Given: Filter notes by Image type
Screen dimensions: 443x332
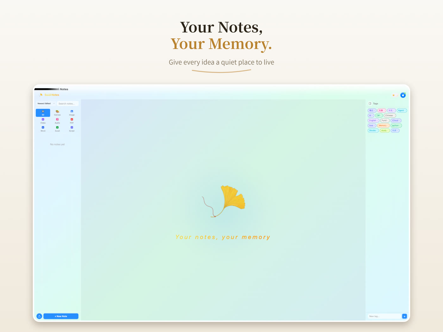Looking at the screenshot, I should click(72, 113).
